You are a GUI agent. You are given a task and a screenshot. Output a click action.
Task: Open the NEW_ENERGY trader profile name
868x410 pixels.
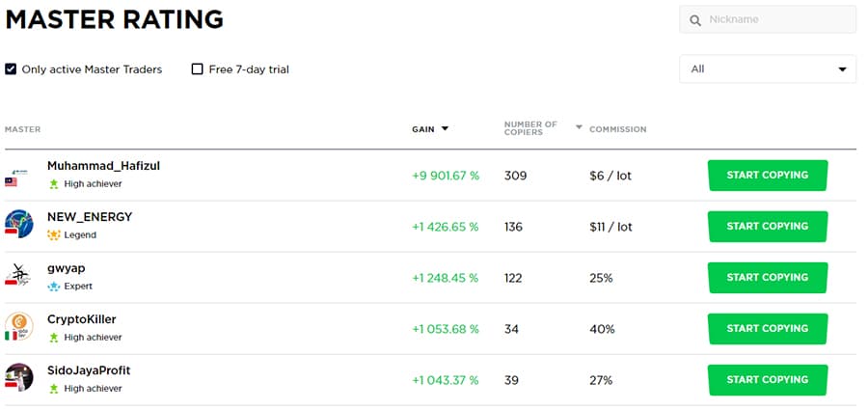90,217
